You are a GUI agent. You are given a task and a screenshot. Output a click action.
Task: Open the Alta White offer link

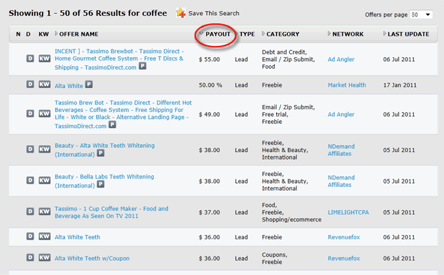pos(69,85)
